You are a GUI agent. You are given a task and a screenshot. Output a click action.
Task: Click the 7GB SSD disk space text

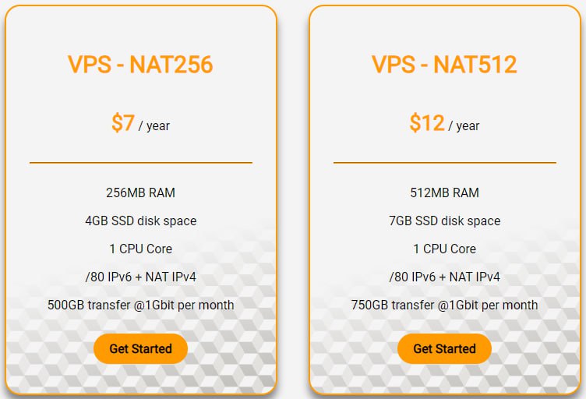click(444, 221)
